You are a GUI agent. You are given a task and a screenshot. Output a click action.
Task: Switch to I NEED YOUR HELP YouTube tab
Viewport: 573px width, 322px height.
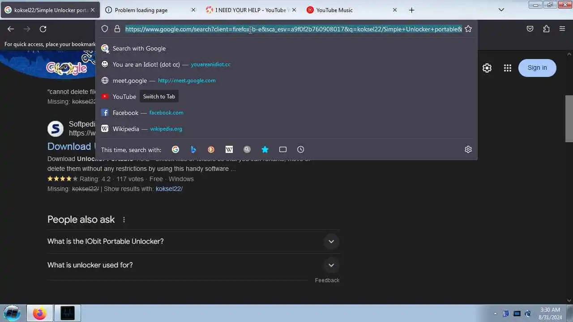point(250,10)
